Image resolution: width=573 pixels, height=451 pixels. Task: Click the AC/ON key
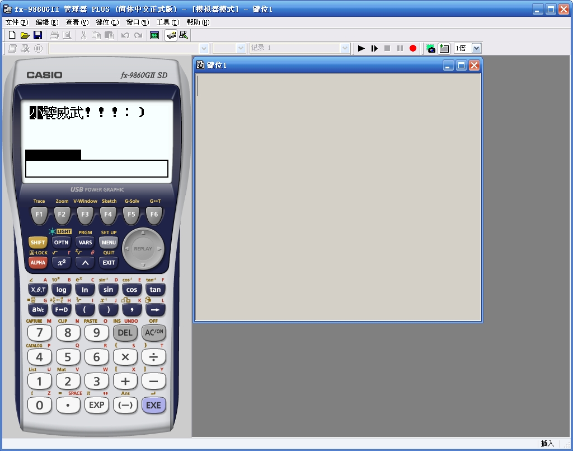click(x=154, y=332)
